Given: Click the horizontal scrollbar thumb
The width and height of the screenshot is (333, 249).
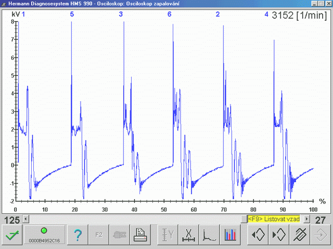Looking at the screenshot, I should click(244, 219).
